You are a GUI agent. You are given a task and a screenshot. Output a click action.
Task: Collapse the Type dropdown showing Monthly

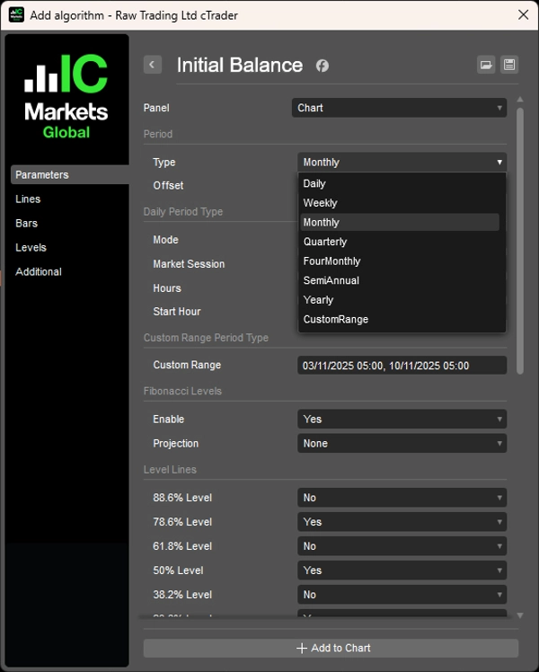[x=402, y=163]
